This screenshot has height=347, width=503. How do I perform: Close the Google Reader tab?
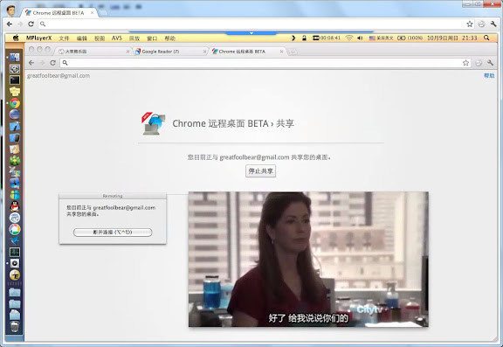click(204, 52)
